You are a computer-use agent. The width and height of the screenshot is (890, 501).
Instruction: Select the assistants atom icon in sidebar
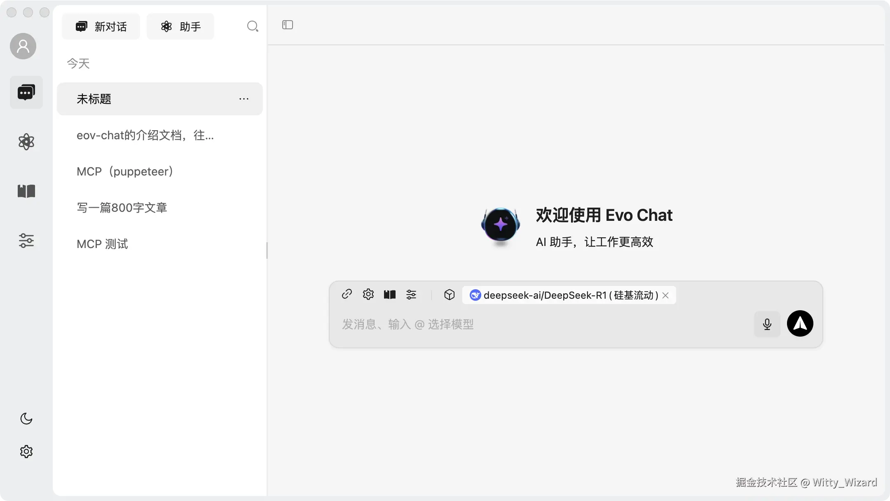(26, 142)
